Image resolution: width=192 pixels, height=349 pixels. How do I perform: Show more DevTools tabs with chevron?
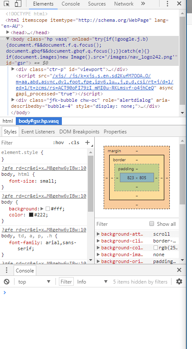[143, 3]
